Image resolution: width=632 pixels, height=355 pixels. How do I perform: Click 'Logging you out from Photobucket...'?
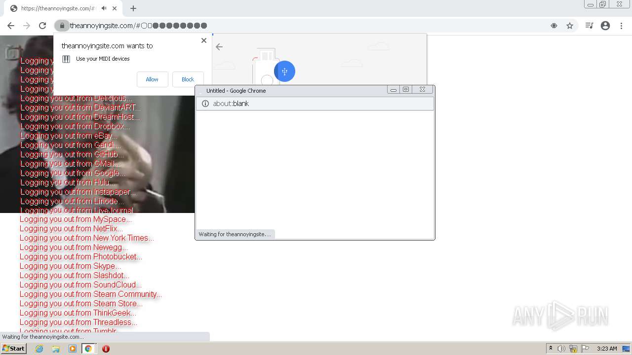coord(81,257)
